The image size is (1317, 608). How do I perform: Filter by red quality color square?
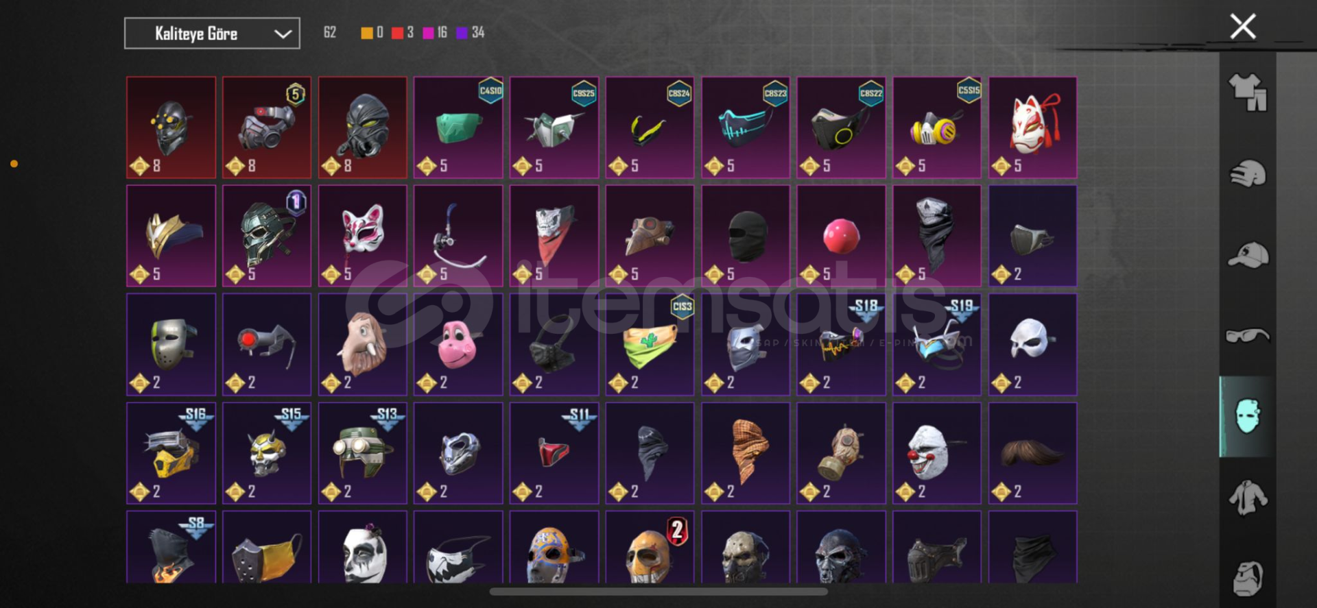[x=397, y=33]
